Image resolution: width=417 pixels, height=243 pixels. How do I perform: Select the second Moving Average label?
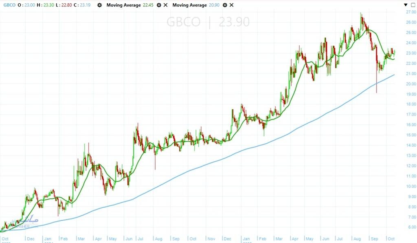click(x=190, y=5)
